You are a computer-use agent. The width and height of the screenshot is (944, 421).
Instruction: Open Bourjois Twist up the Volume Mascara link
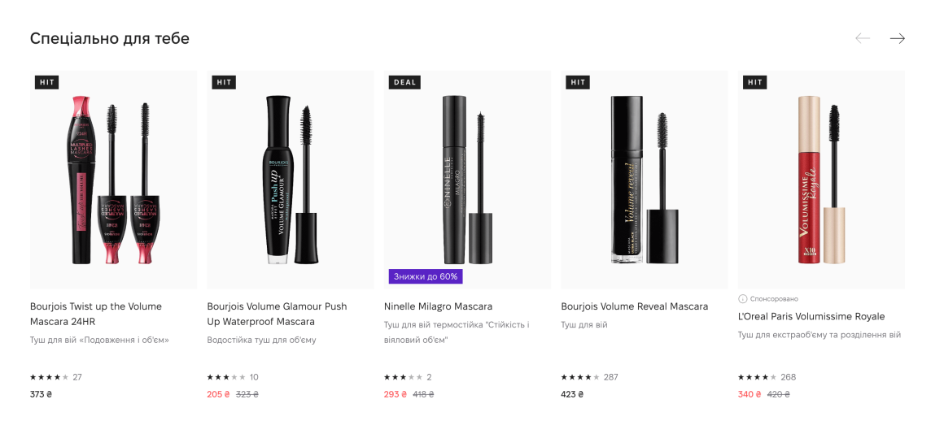[96, 314]
